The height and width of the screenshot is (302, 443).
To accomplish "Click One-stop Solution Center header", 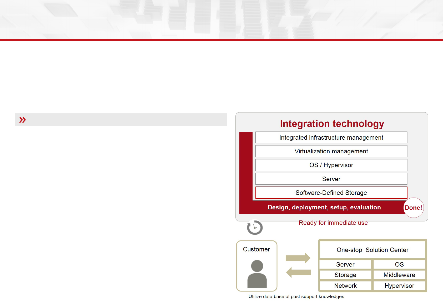I will (x=372, y=250).
